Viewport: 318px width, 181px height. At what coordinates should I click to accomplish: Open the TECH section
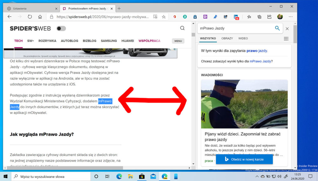coord(18,41)
